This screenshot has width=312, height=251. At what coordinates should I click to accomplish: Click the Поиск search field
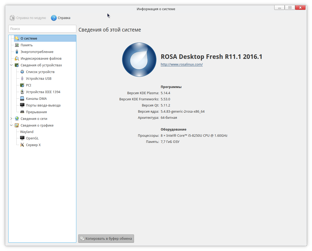(42, 29)
